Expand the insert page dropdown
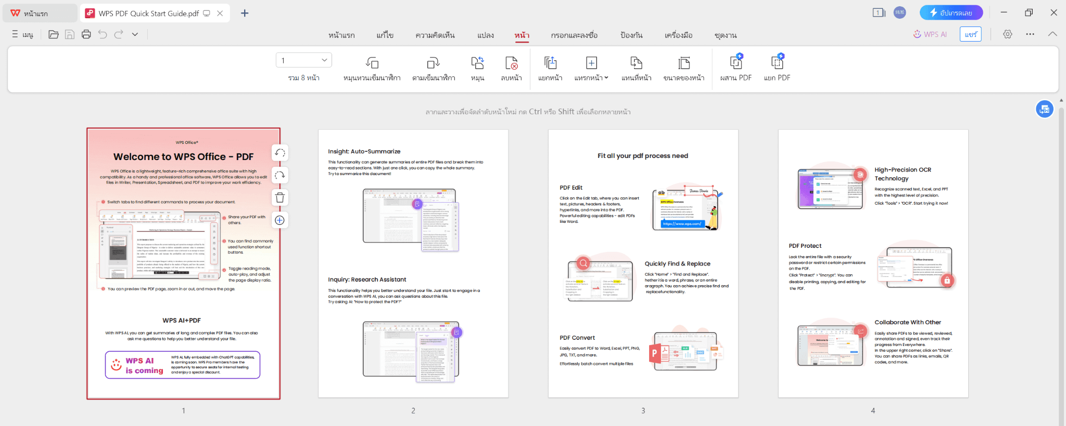 tap(606, 78)
